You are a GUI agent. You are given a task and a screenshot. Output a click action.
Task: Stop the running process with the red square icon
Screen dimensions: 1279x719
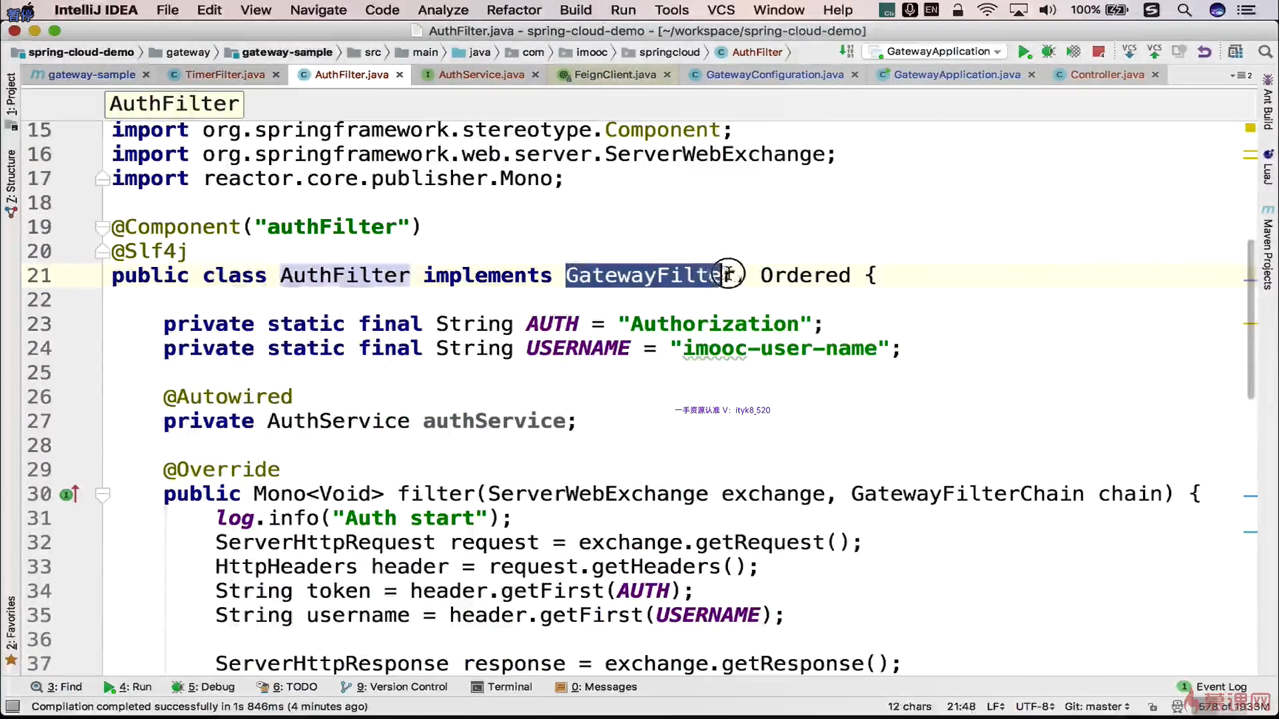point(1098,52)
